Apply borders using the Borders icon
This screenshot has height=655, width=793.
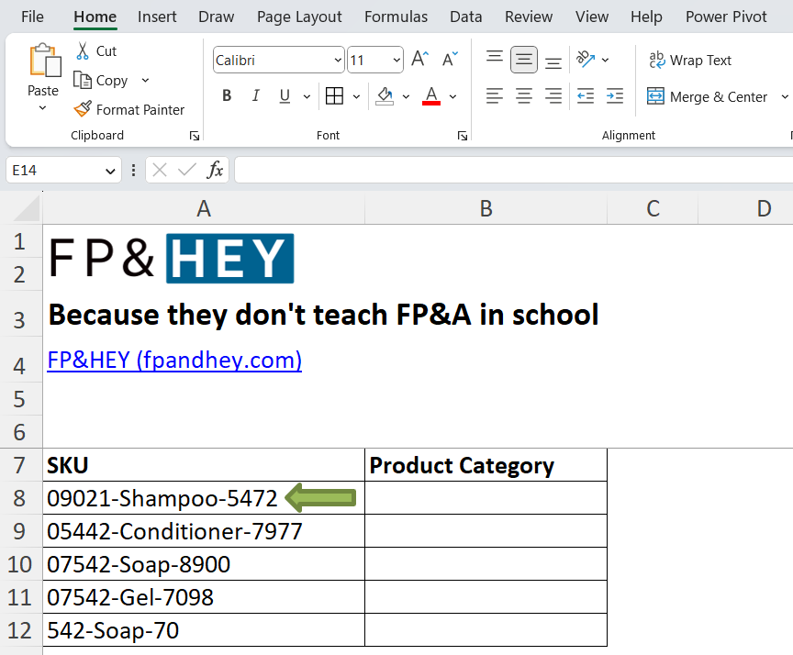click(334, 96)
